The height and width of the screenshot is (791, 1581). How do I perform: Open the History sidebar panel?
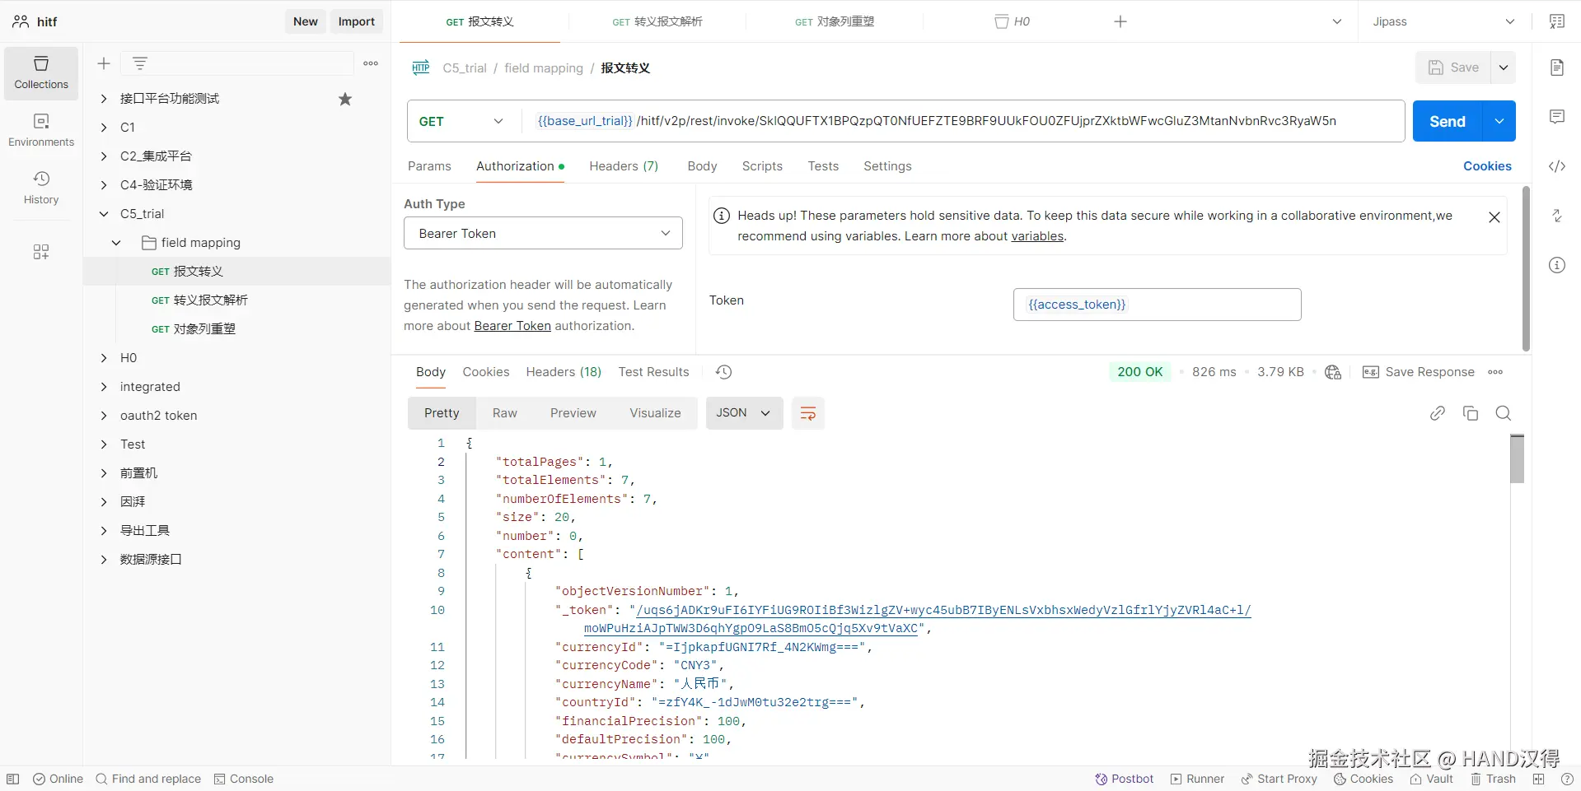[41, 188]
